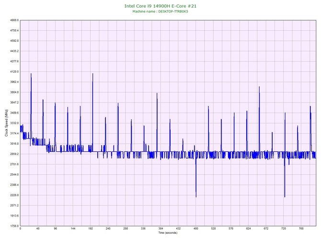Select the 2859.2 y-axis label
The width and height of the screenshot is (321, 241).
(14, 154)
